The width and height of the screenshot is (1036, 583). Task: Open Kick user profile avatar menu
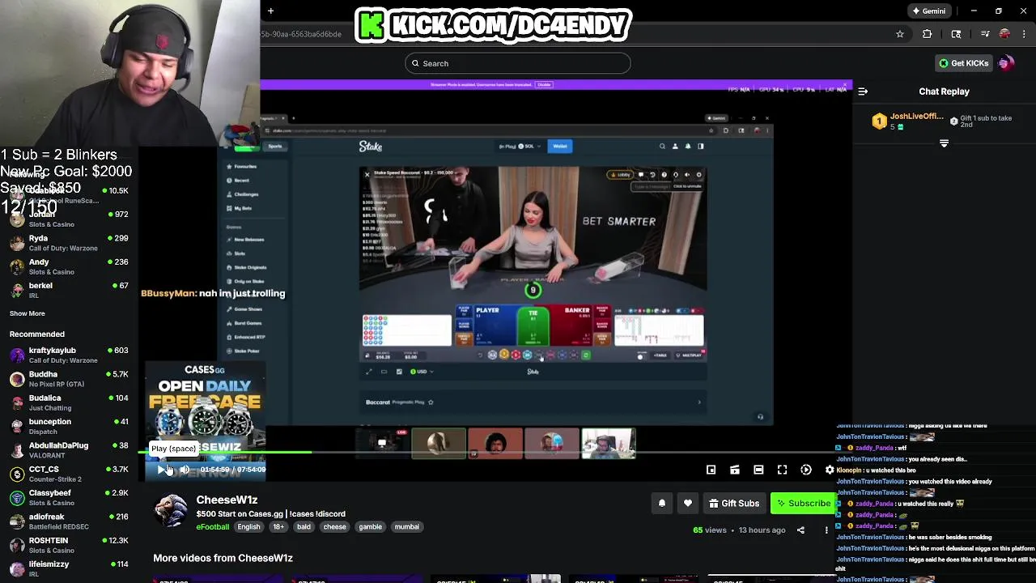1006,63
